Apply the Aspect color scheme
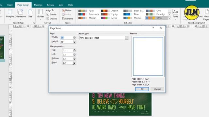209x117 pixels. (111, 11)
